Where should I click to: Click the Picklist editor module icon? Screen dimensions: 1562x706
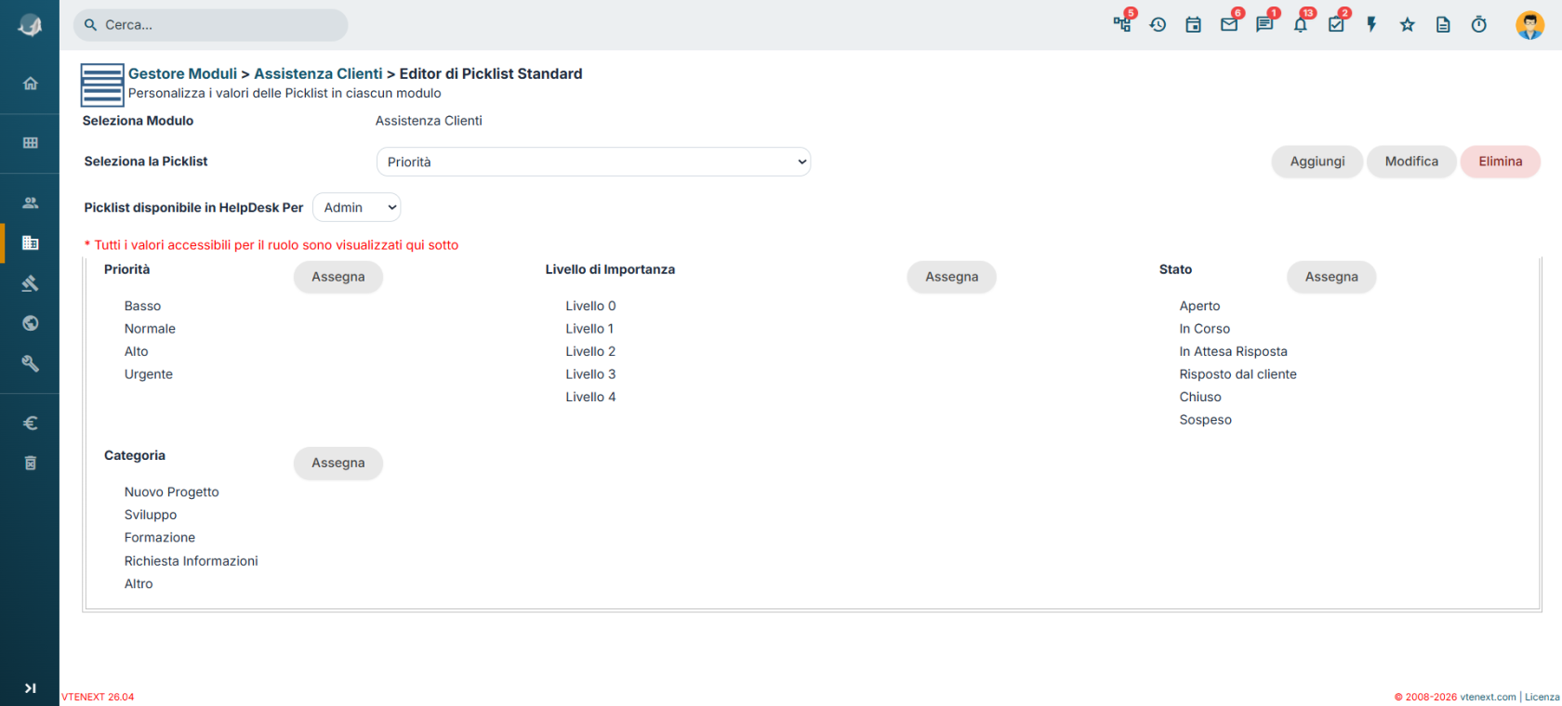102,85
